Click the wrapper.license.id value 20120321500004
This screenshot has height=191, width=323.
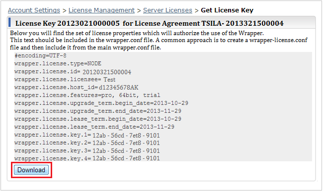(x=107, y=72)
